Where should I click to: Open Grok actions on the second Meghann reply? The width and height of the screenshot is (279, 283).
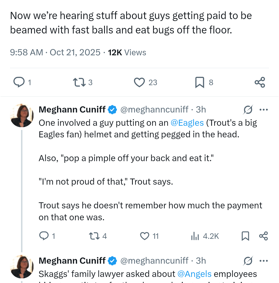point(248,261)
